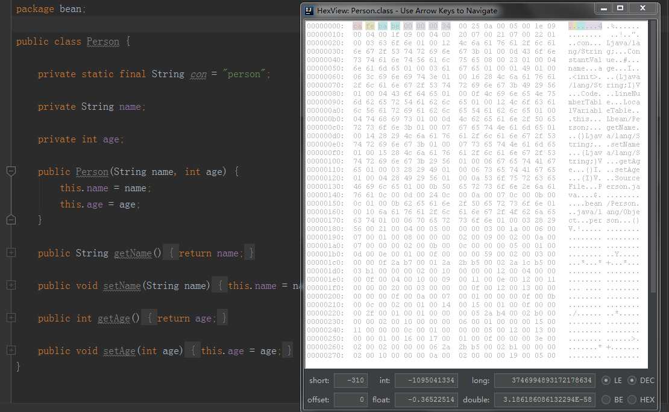
Task: Expand the getAge method fold
Action: [11, 318]
